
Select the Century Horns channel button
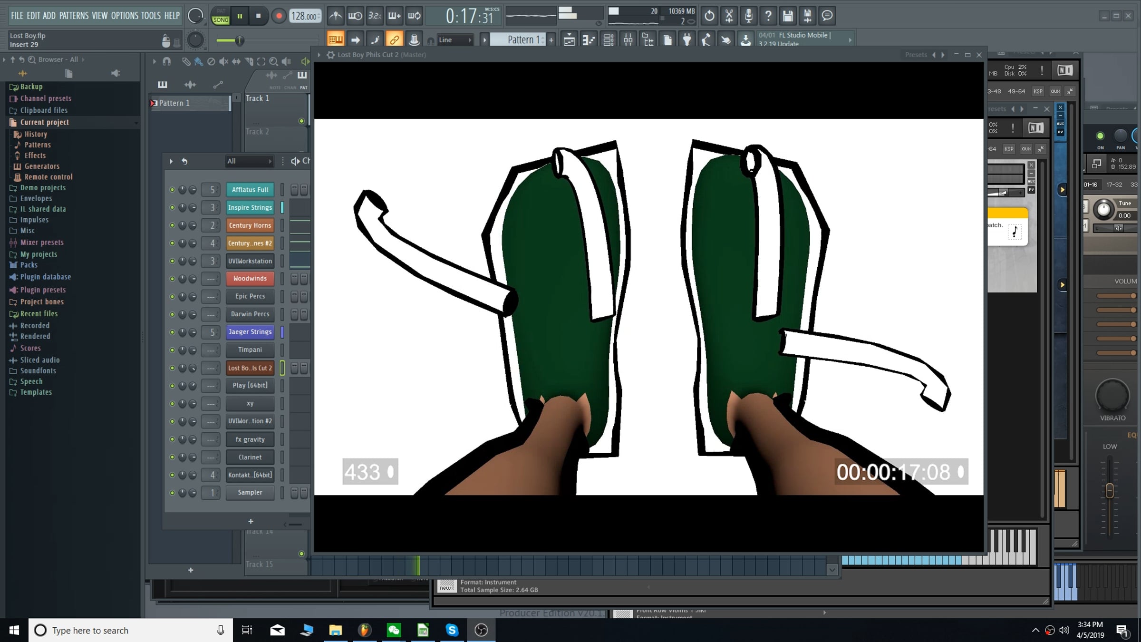(250, 225)
